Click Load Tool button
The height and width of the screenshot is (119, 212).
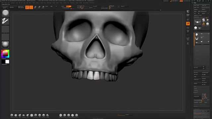pyautogui.click(x=197, y=5)
